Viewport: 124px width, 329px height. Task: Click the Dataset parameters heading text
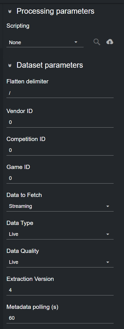coord(50,65)
